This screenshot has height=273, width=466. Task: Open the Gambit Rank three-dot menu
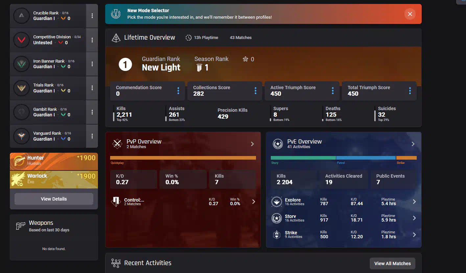(92, 112)
